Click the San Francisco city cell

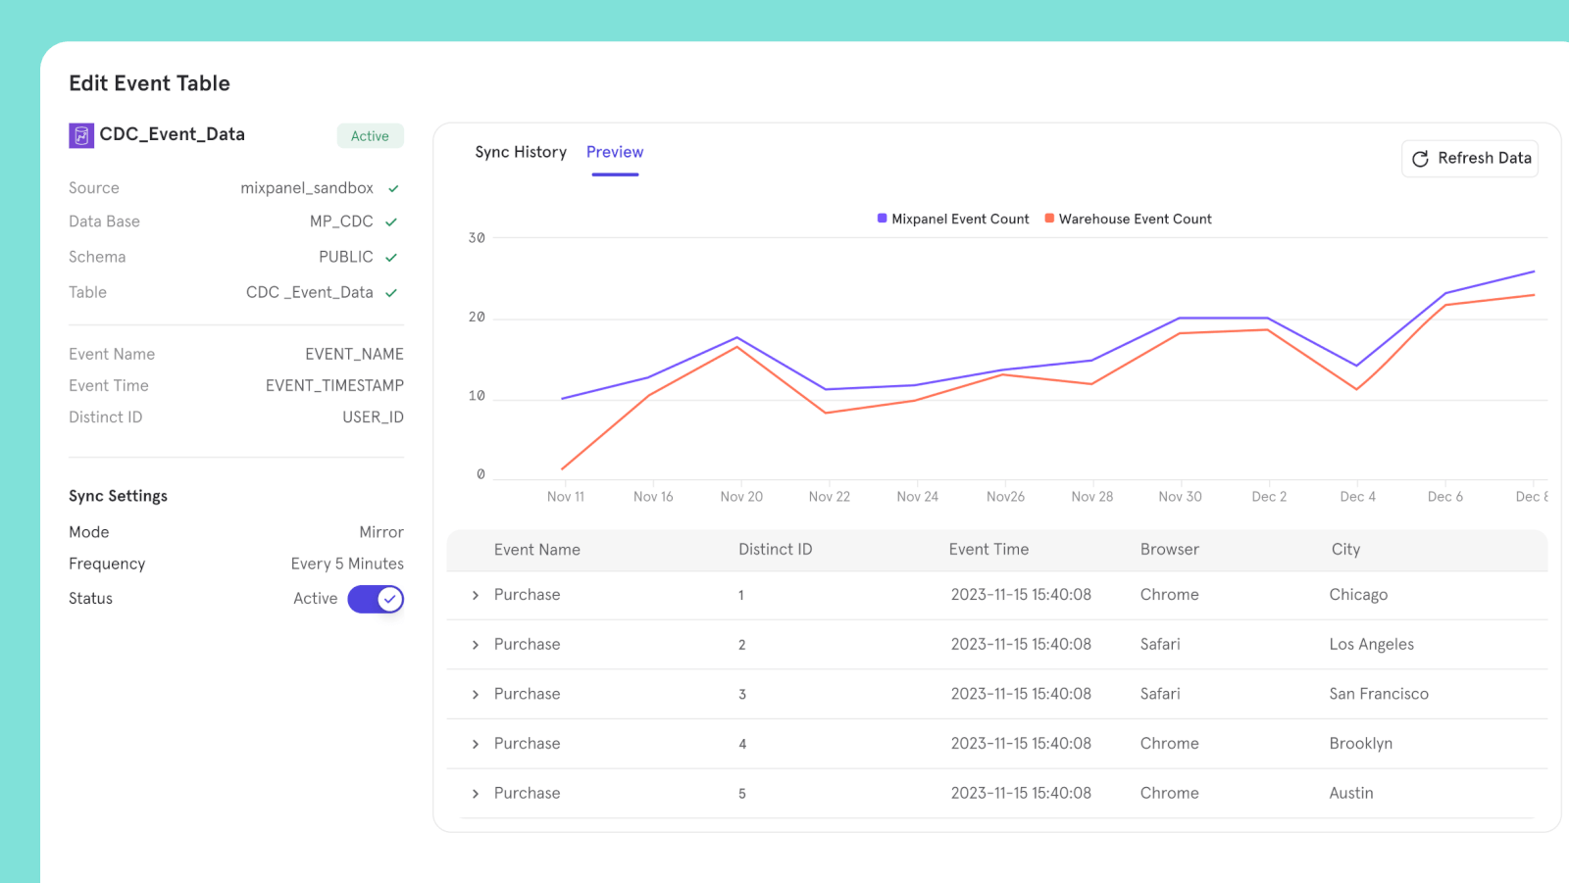[1379, 694]
